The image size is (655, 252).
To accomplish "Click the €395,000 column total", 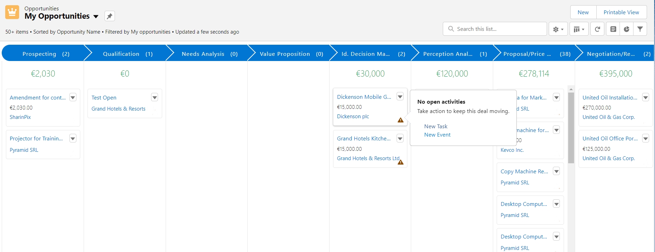I will click(x=616, y=74).
